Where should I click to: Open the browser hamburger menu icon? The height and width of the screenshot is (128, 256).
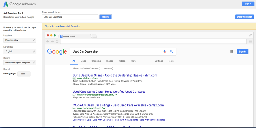click(x=250, y=42)
